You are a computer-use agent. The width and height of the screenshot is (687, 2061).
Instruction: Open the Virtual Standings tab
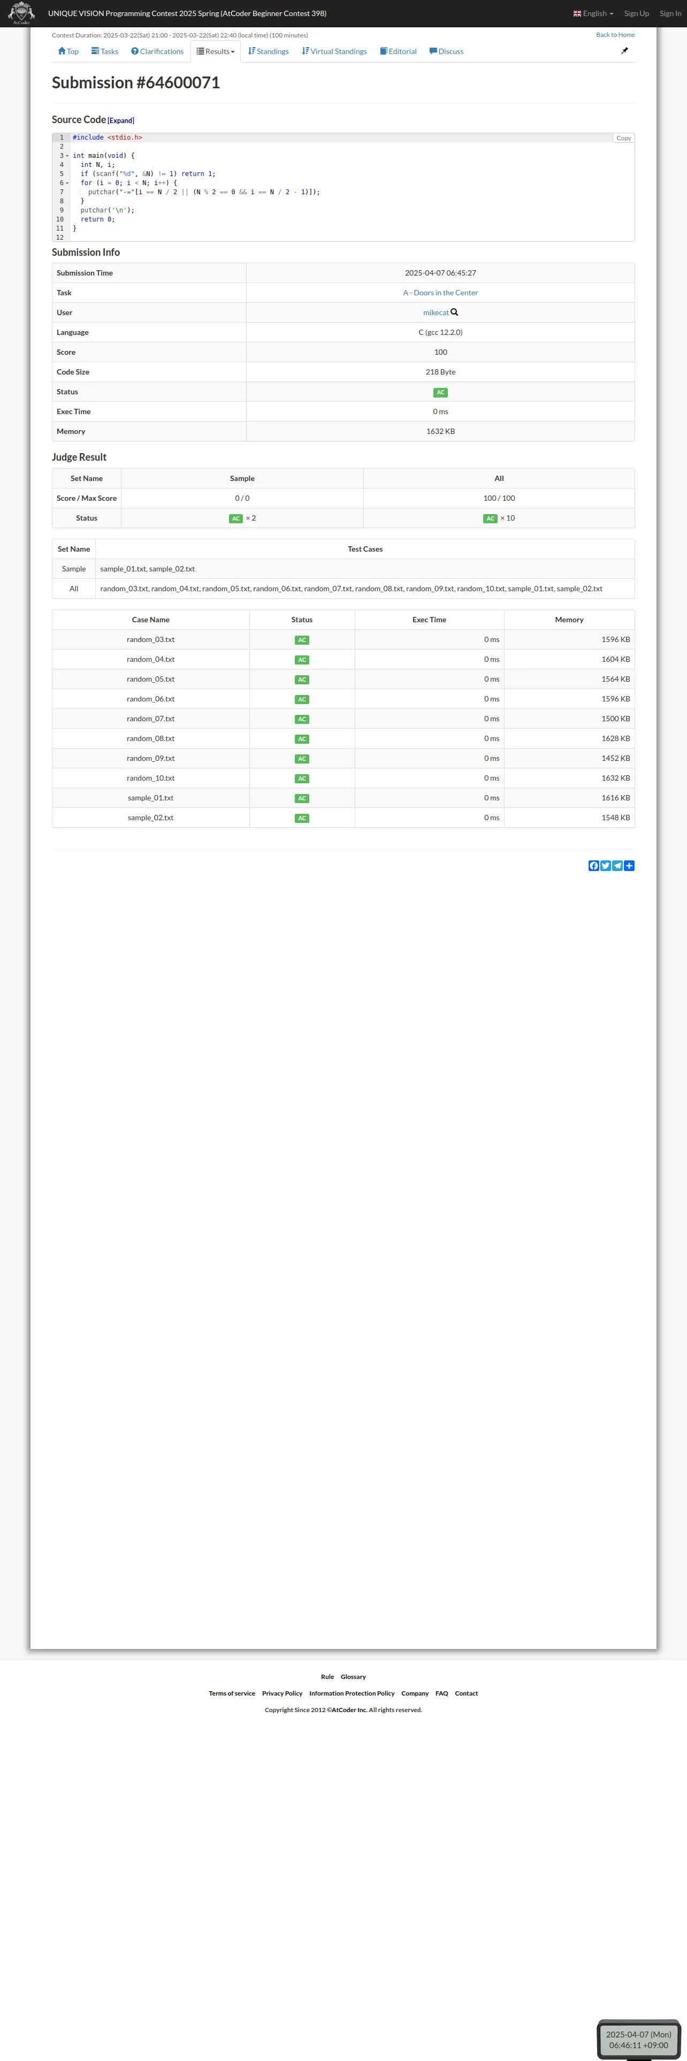click(x=334, y=51)
